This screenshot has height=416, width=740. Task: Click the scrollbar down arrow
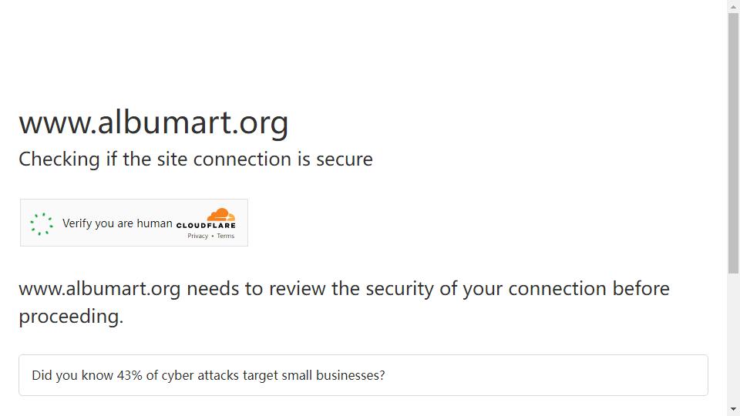coord(733,409)
